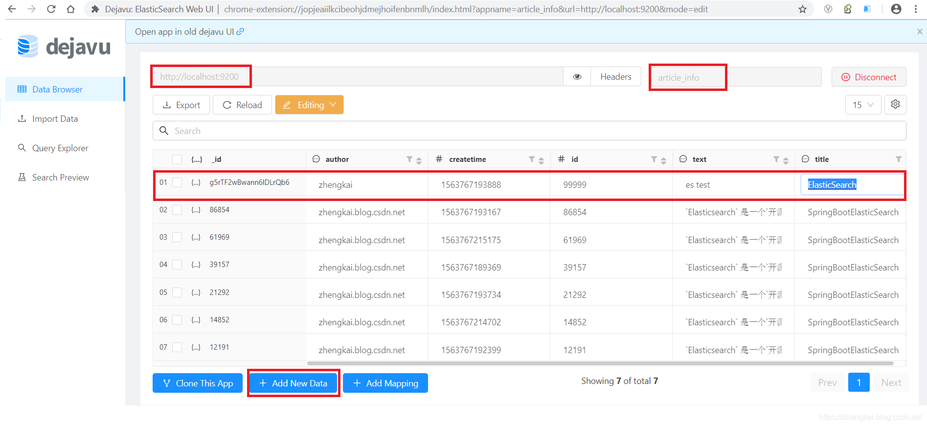View JSON of row 61969
Viewport: 927px width, 426px height.
[196, 237]
